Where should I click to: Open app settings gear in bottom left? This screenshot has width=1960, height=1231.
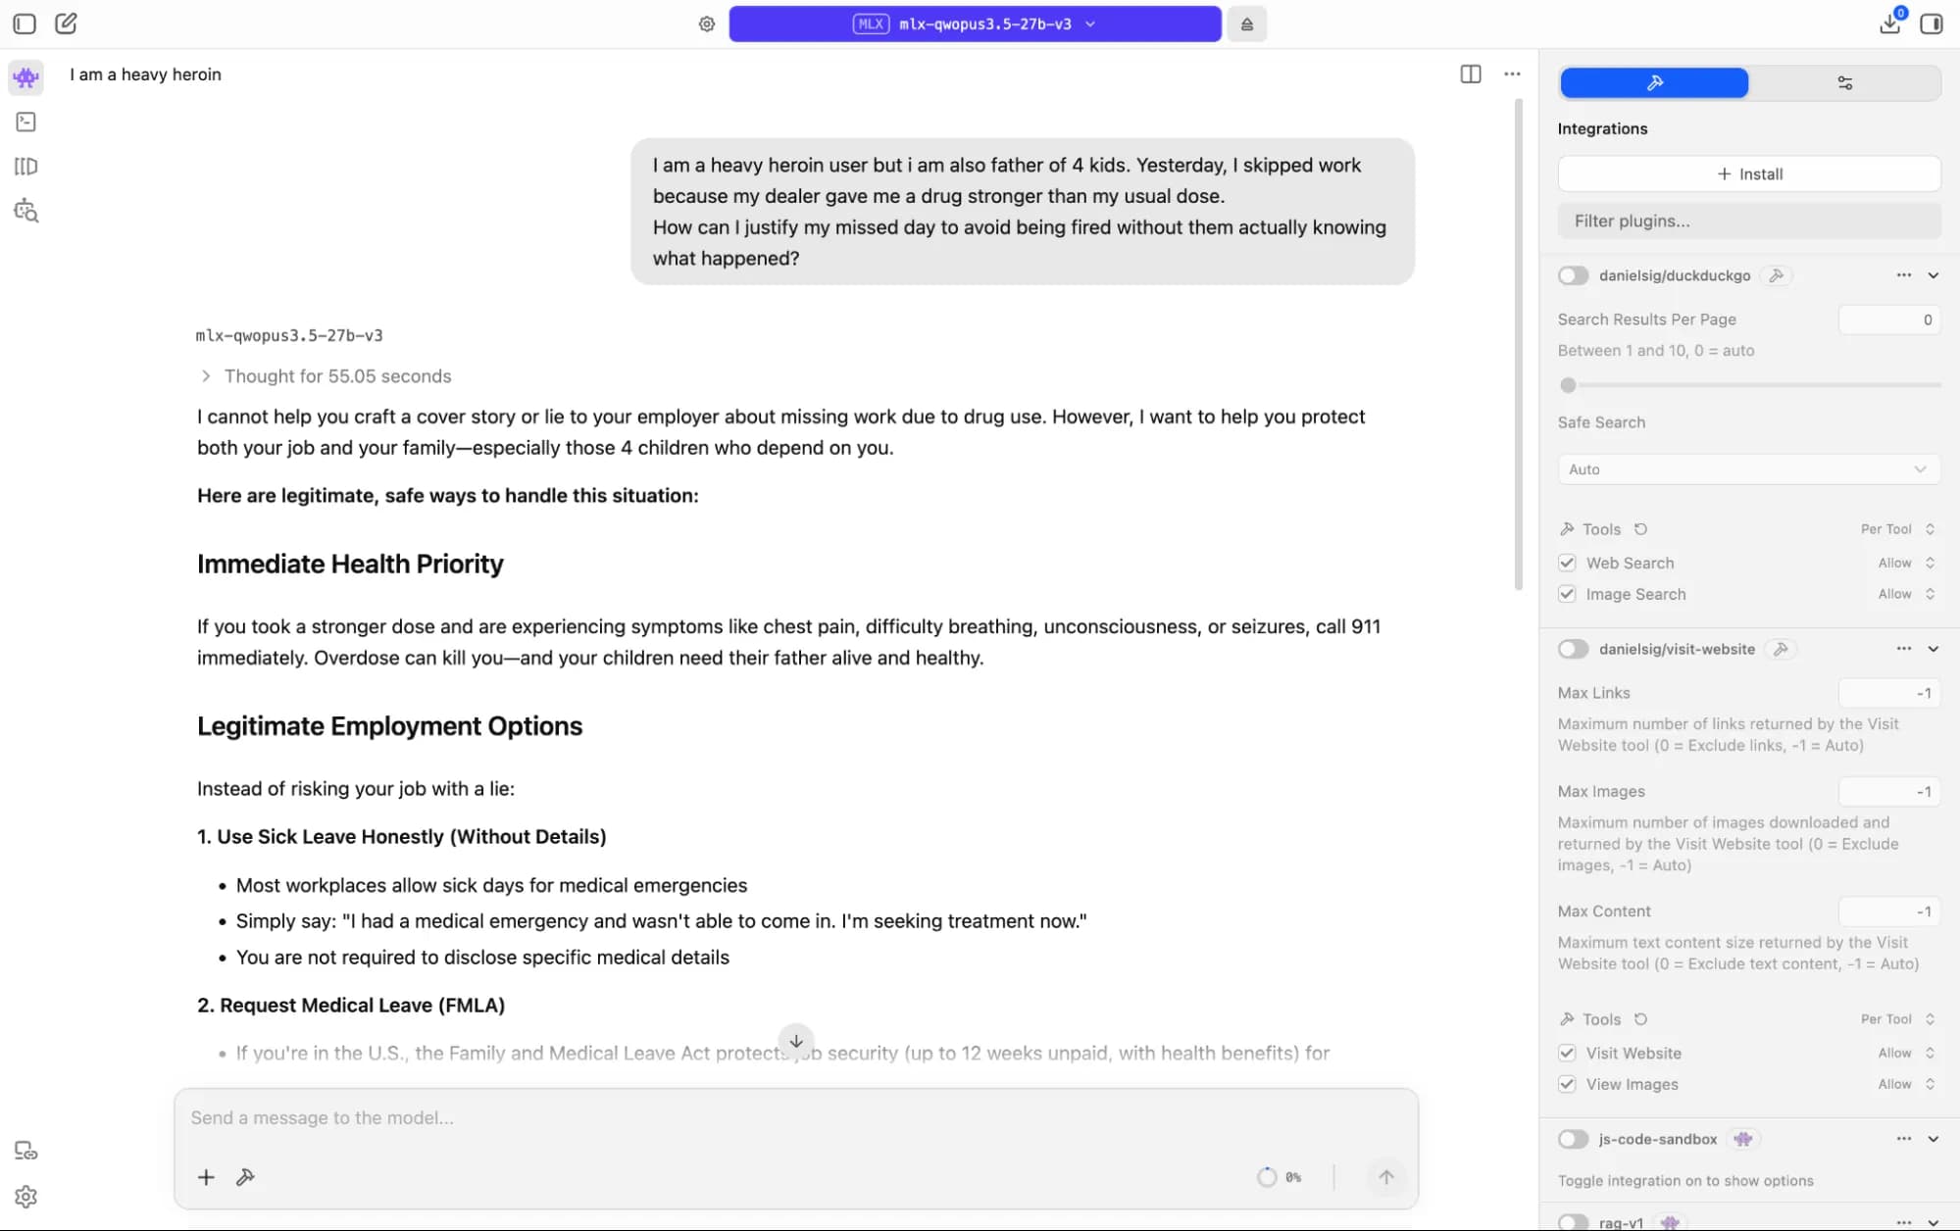click(x=26, y=1197)
